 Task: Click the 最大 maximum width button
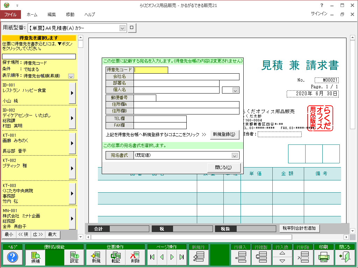pyautogui.click(x=52, y=234)
